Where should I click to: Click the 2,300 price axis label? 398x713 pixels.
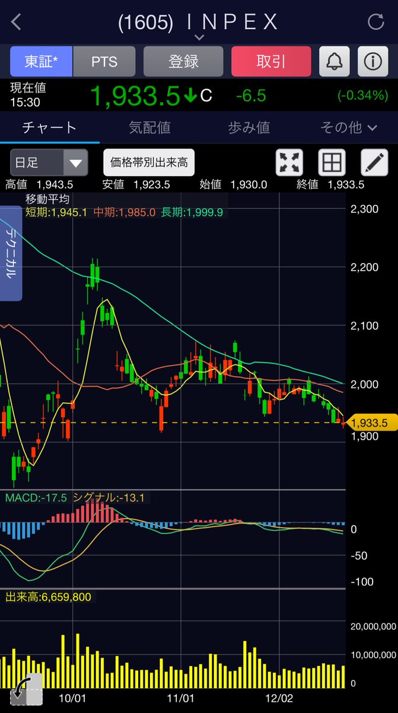(x=365, y=209)
